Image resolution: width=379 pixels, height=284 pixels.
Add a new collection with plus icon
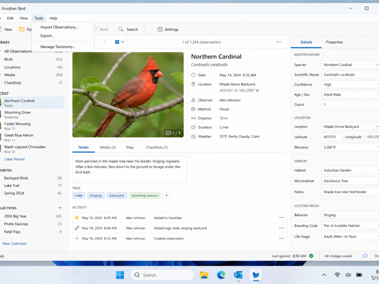click(60, 208)
